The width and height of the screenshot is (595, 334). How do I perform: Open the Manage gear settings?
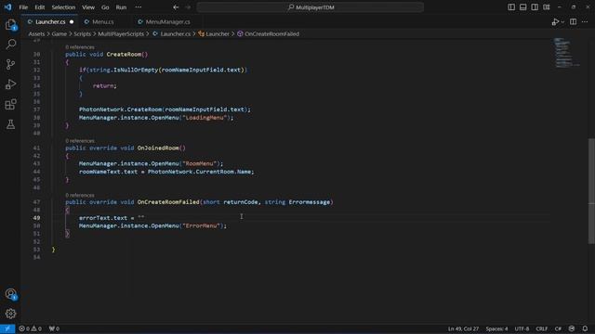(10, 314)
